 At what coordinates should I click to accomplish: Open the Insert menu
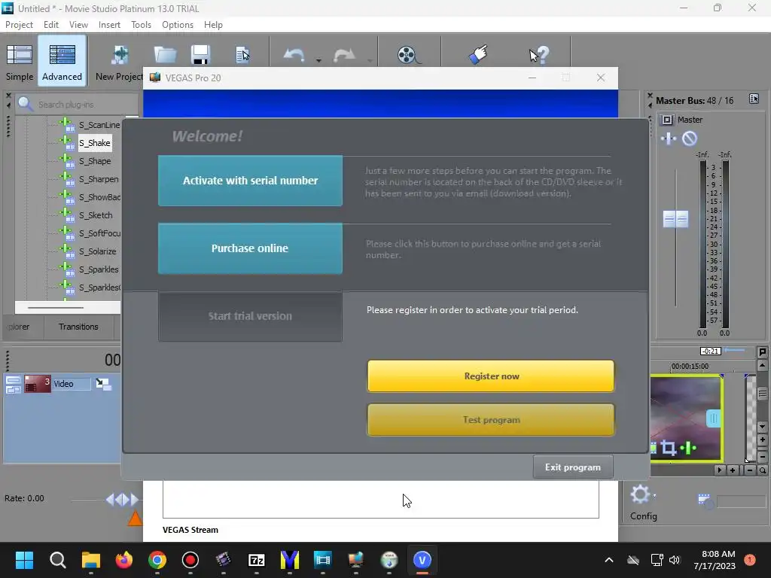tap(109, 25)
